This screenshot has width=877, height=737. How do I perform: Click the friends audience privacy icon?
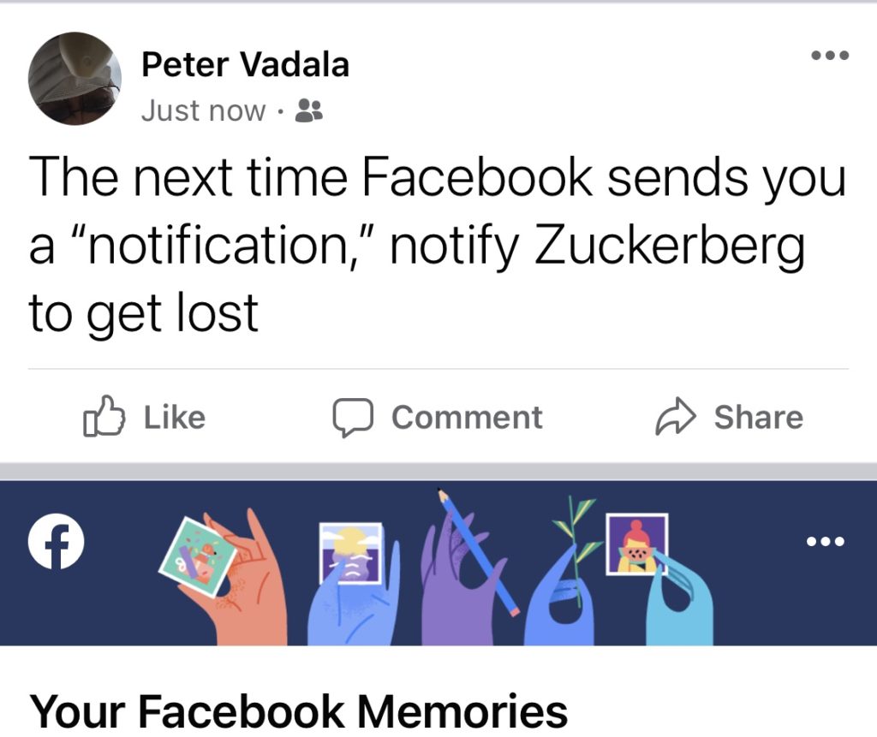pyautogui.click(x=308, y=110)
